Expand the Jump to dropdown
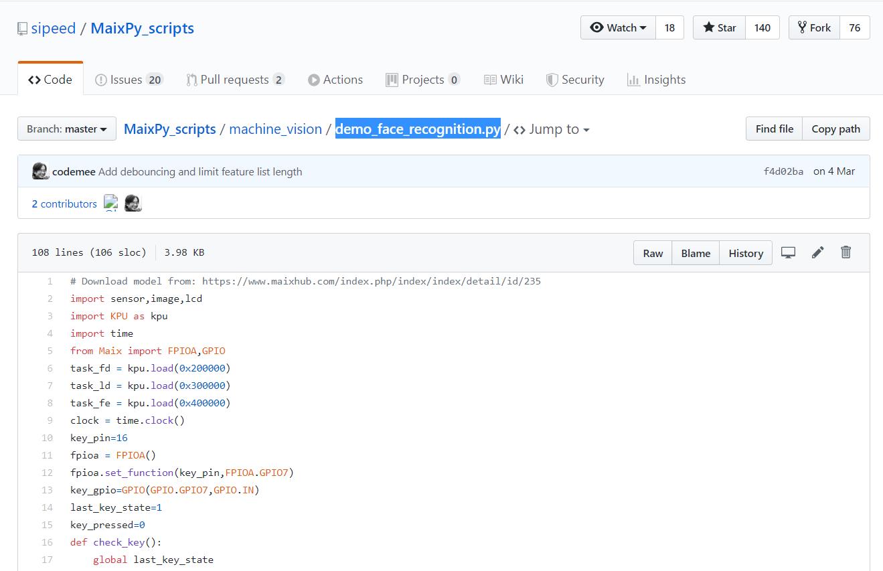The height and width of the screenshot is (571, 883). click(552, 129)
